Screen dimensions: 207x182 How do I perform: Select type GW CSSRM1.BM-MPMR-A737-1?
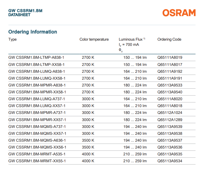[37, 113]
